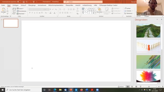Image resolution: width=164 pixels, height=92 pixels.
Task: Click the bulleted list icon
Action: point(60,9)
